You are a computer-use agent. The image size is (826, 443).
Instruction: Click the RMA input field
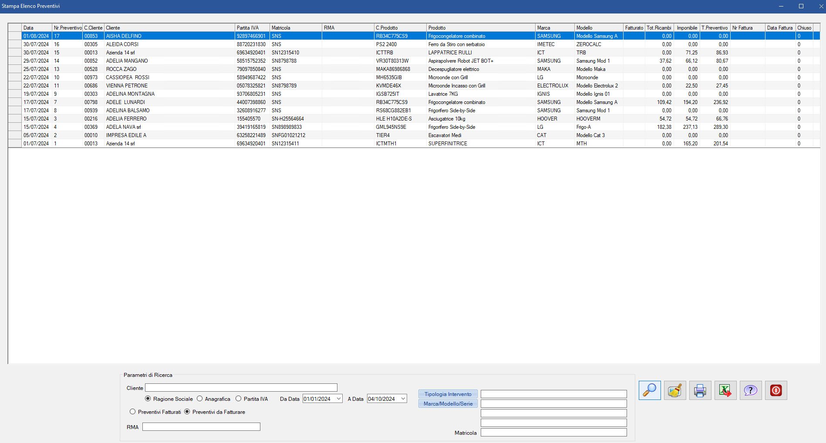click(201, 427)
